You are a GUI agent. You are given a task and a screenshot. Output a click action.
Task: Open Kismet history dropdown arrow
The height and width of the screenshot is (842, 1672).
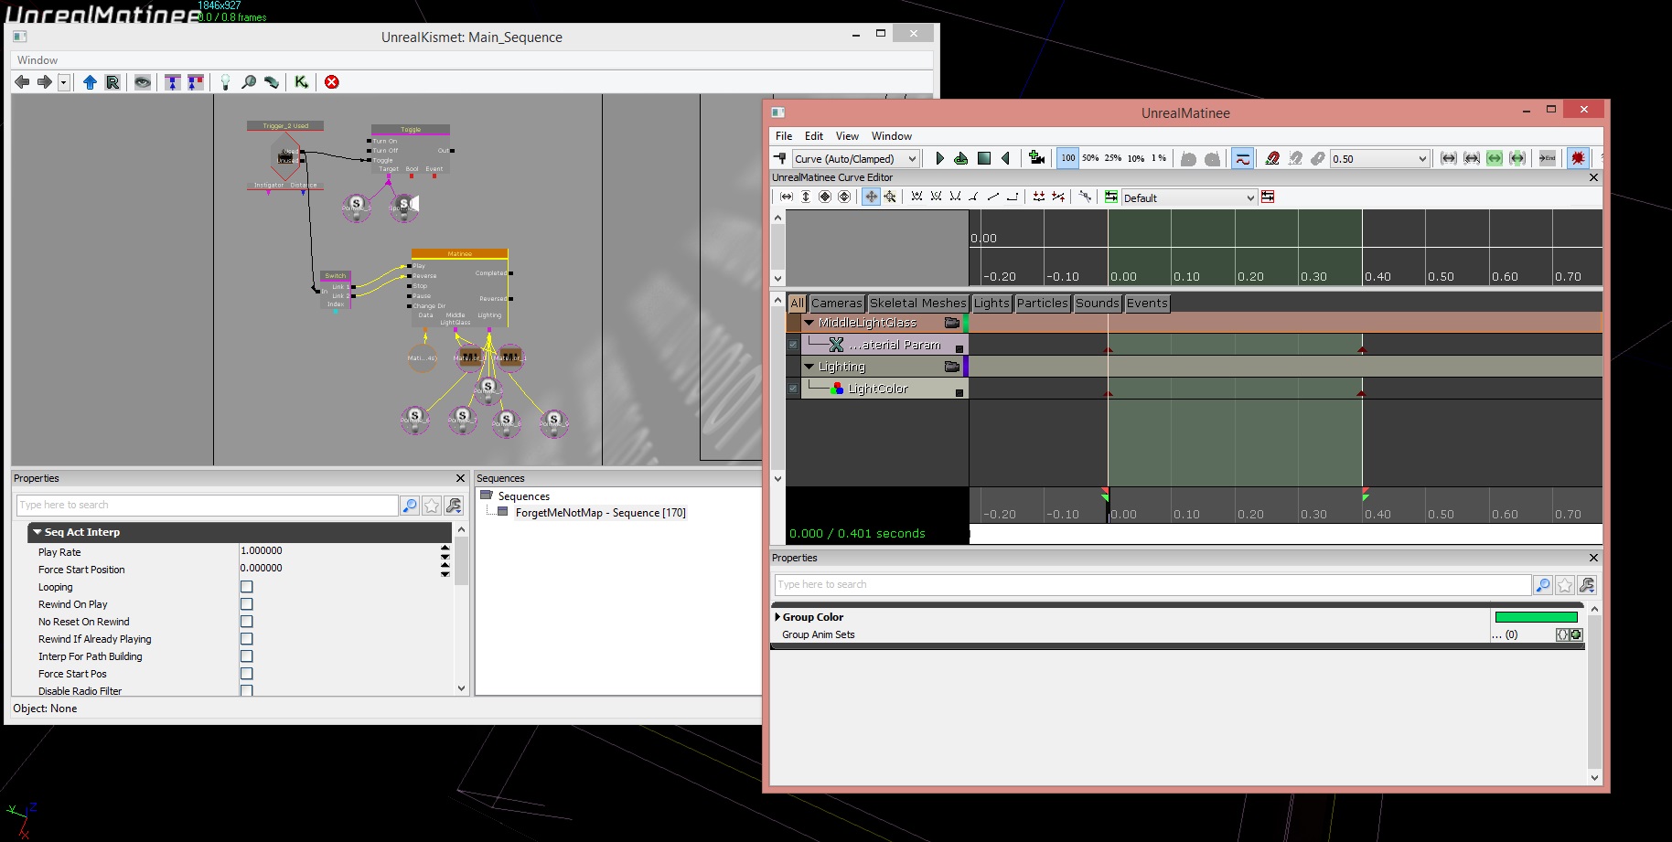pos(63,82)
